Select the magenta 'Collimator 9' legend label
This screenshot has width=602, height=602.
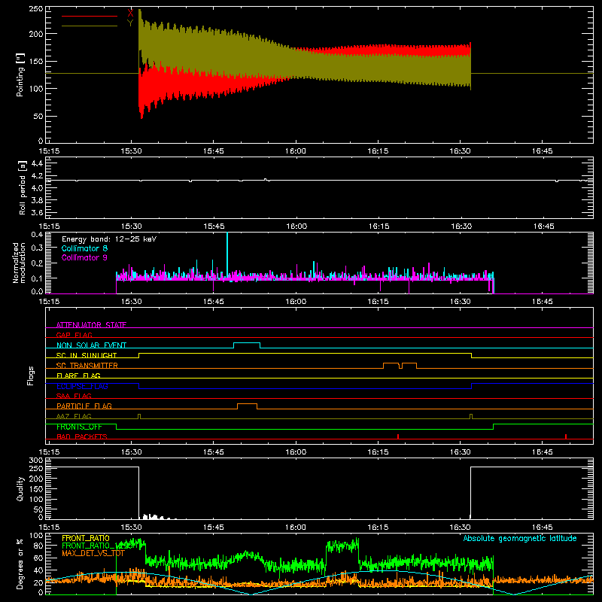(x=84, y=257)
